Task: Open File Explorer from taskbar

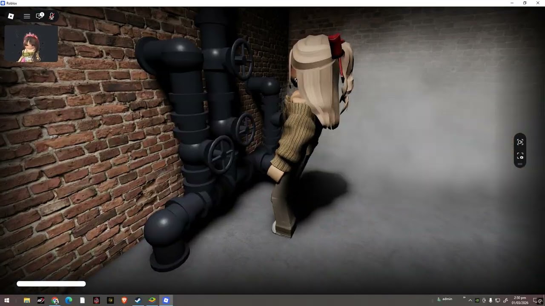Action: (27, 300)
